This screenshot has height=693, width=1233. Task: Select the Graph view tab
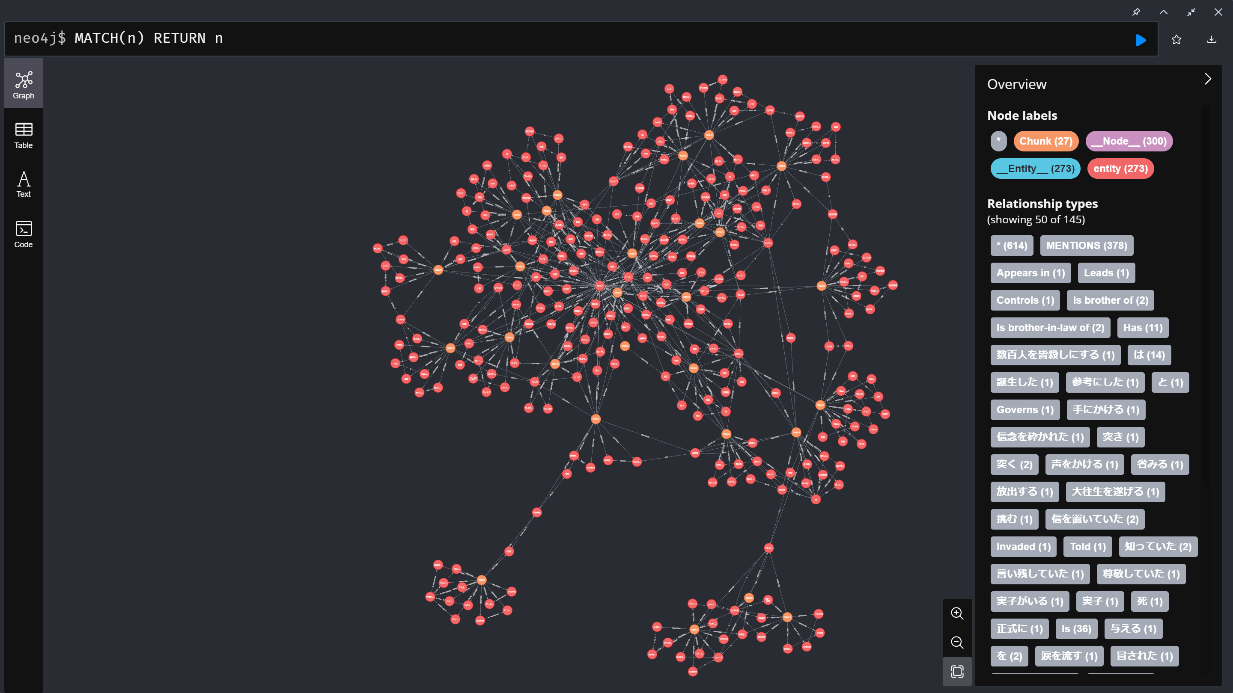24,85
